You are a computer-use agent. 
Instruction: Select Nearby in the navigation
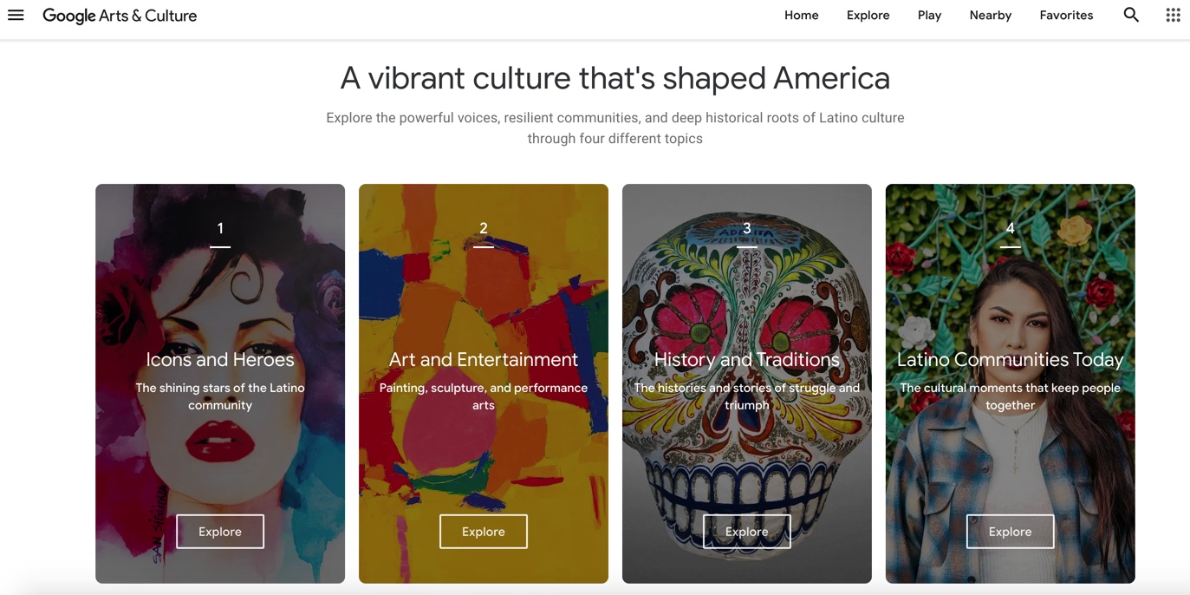[991, 15]
